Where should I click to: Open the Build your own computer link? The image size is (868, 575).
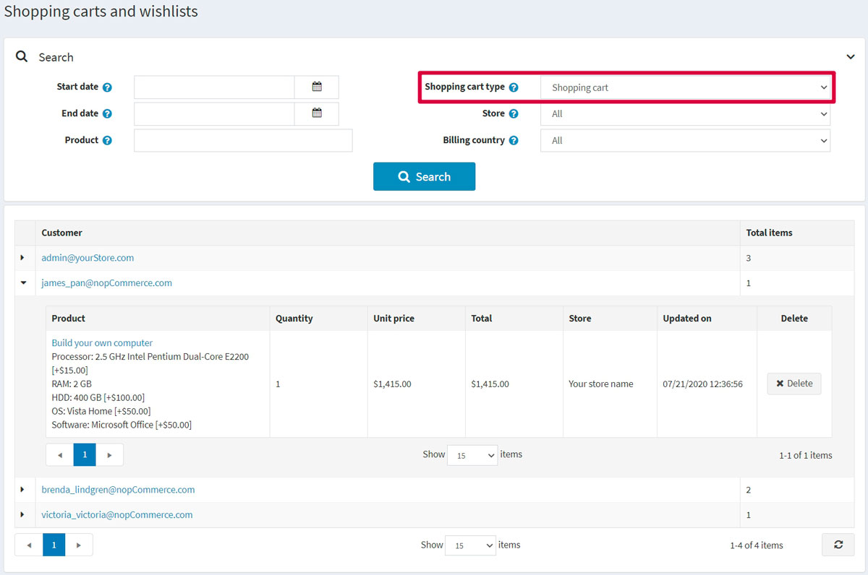pos(102,343)
